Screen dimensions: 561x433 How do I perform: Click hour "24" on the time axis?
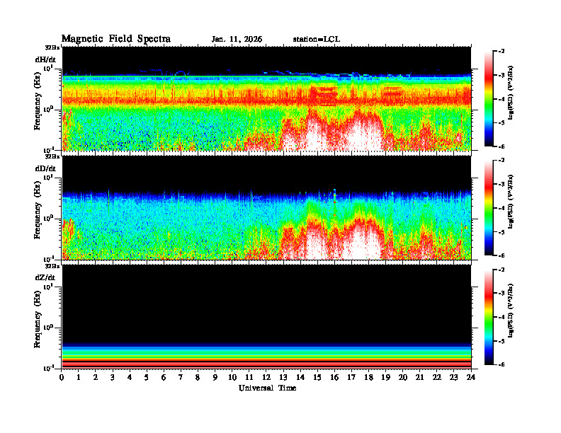point(471,377)
